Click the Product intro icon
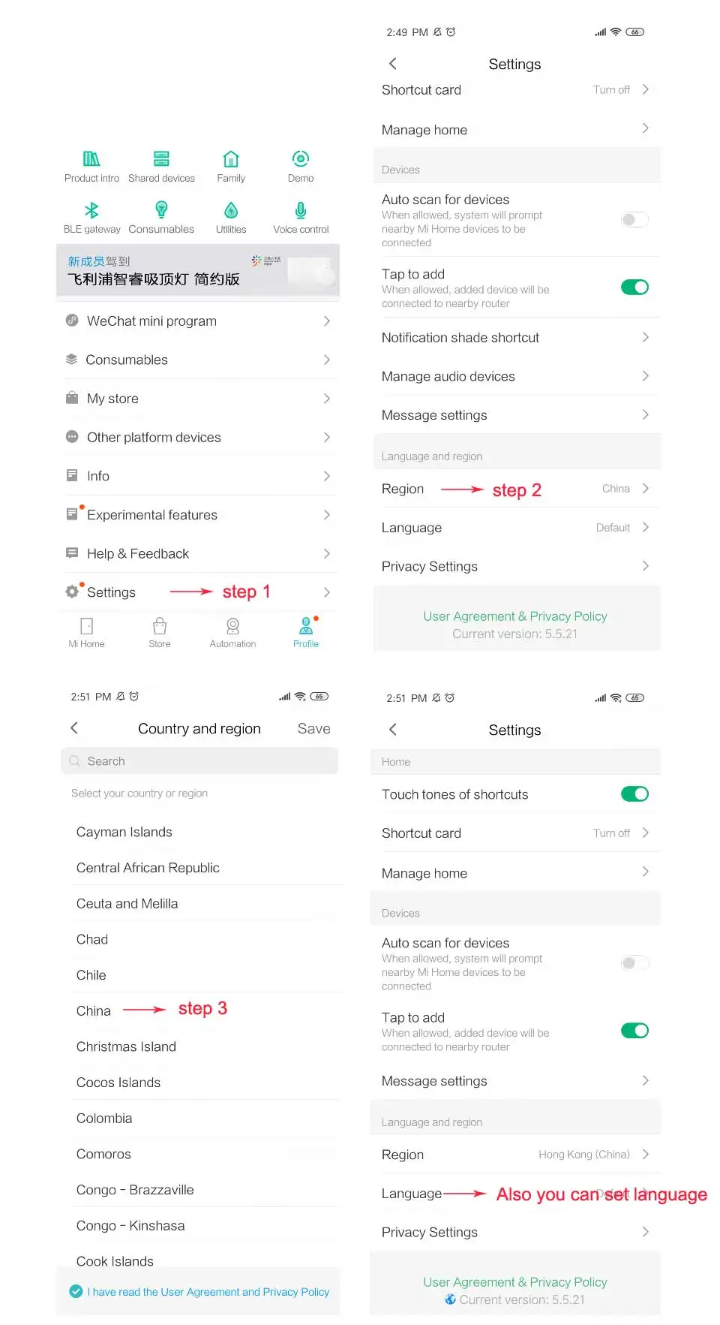 [91, 158]
